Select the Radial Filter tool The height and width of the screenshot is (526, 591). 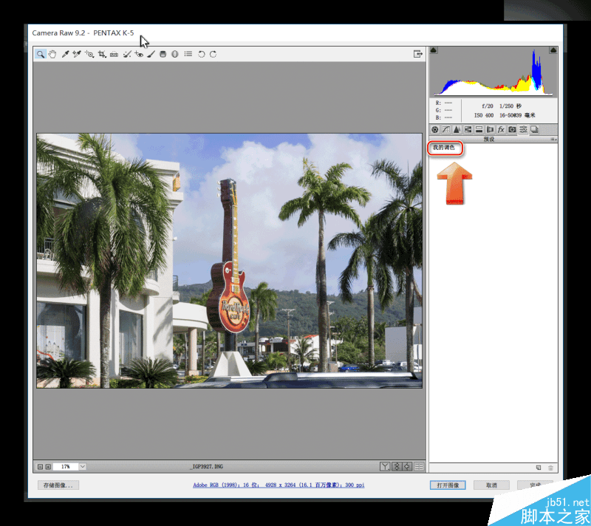pos(175,54)
